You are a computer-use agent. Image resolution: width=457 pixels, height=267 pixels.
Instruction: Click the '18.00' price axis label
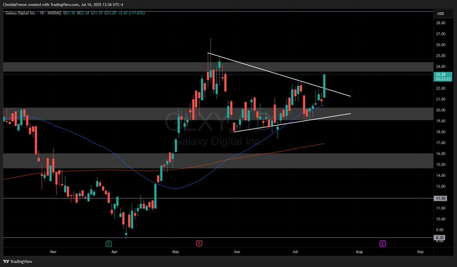tap(441, 132)
